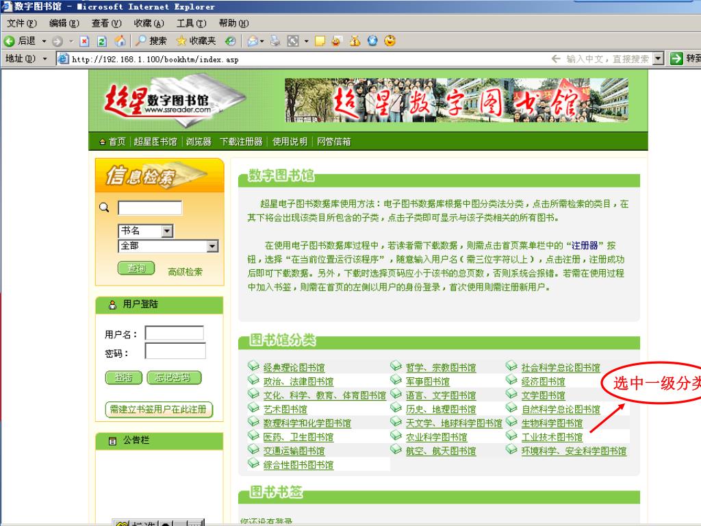Click book icon beside 综合性图书图书馆
Screen dimensions: 701x526
click(253, 463)
